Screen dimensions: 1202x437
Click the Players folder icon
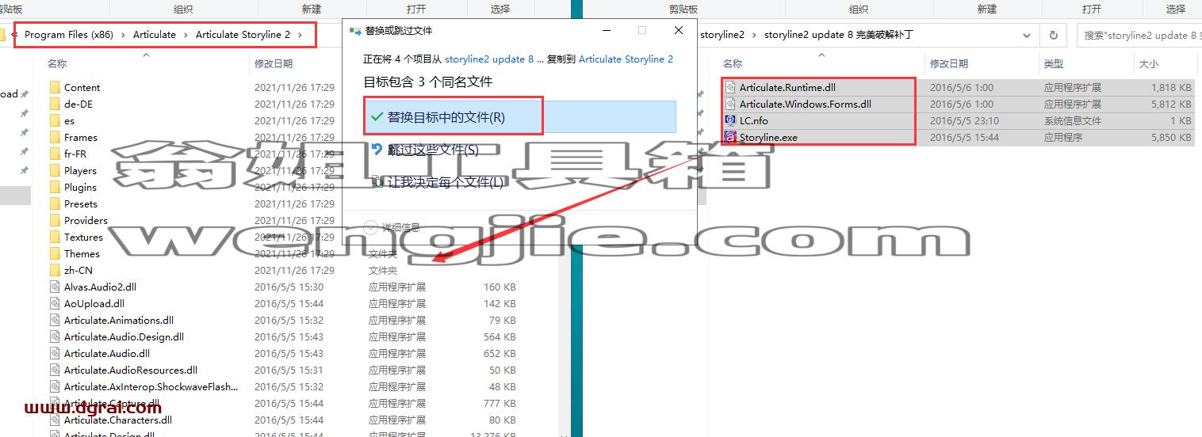coord(55,170)
